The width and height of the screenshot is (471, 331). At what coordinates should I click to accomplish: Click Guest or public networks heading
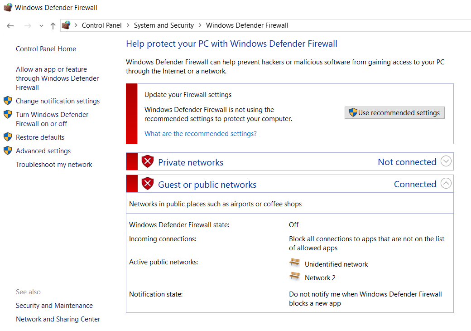pos(207,185)
